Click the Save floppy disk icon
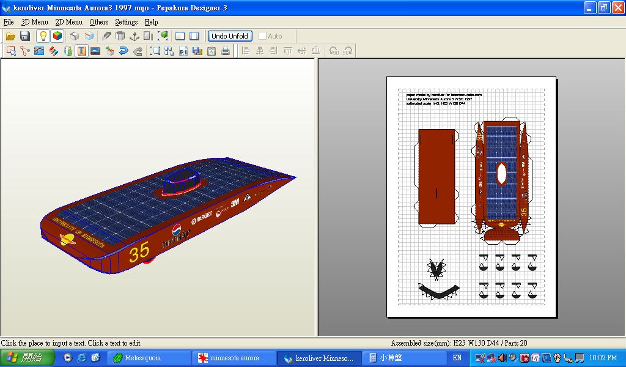Image resolution: width=626 pixels, height=367 pixels. [25, 36]
